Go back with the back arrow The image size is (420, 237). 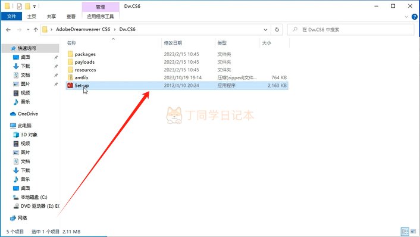point(8,30)
